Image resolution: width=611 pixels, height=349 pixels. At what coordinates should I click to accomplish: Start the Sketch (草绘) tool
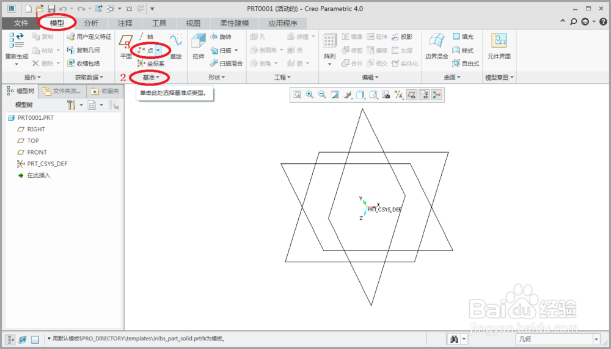click(x=176, y=47)
